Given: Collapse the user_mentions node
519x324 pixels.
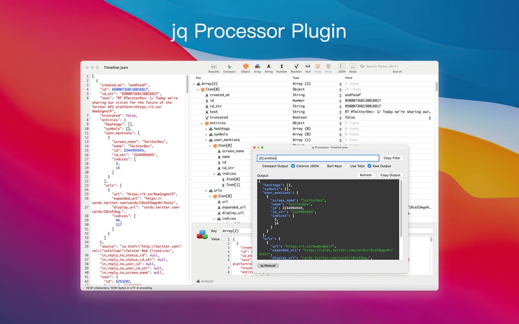Looking at the screenshot, I should [x=206, y=140].
